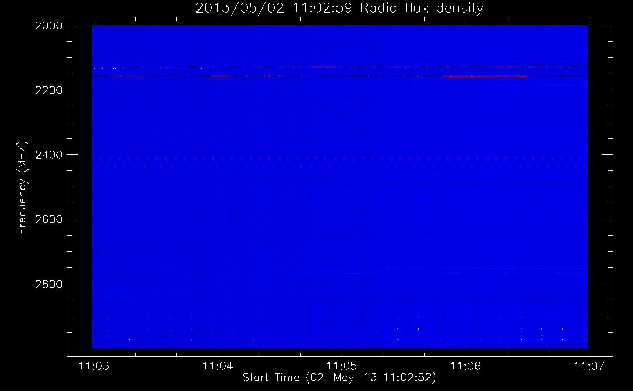Click the 11:05 time tick label
The height and width of the screenshot is (391, 633).
click(x=342, y=366)
